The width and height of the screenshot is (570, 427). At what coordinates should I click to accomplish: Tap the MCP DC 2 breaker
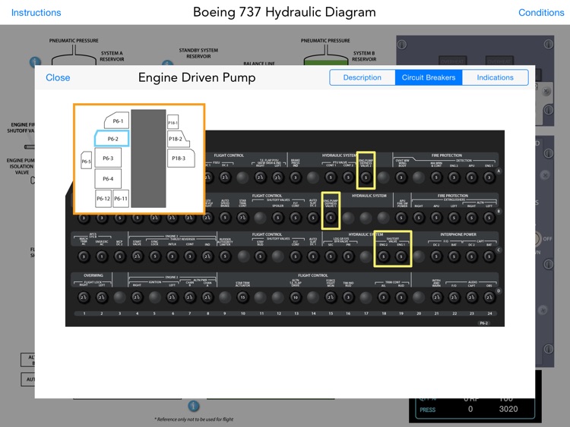point(119,256)
